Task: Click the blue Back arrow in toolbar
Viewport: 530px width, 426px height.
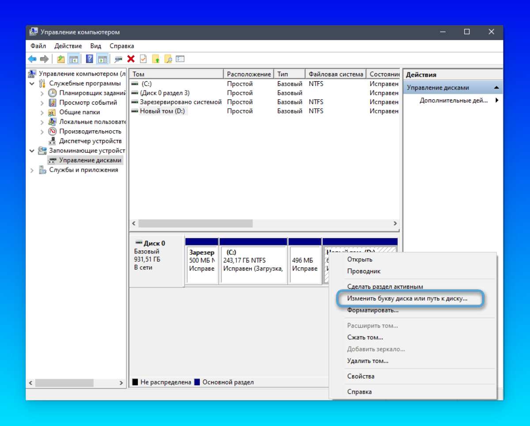Action: (x=32, y=59)
